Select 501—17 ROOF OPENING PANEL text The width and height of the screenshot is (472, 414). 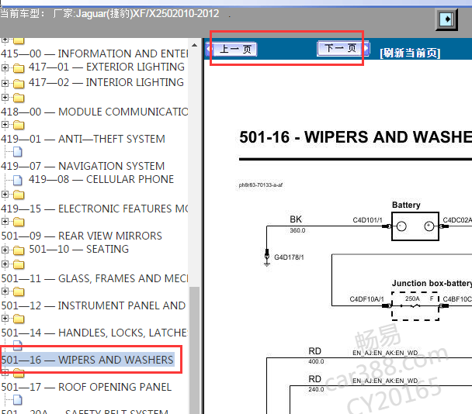click(x=86, y=387)
